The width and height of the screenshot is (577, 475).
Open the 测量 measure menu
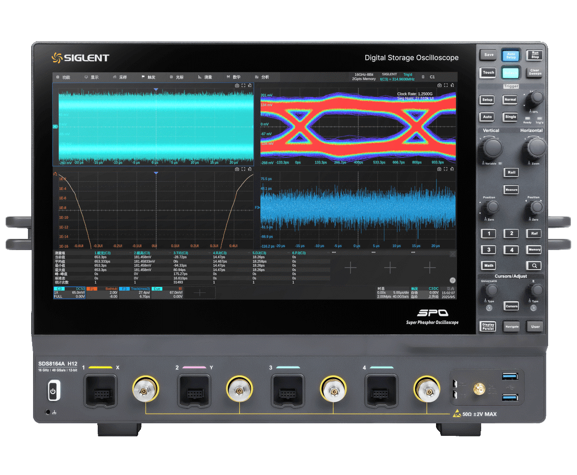point(205,77)
